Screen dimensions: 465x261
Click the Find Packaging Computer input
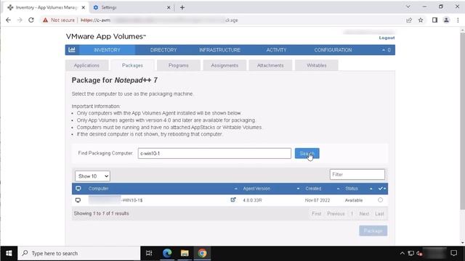pyautogui.click(x=214, y=153)
